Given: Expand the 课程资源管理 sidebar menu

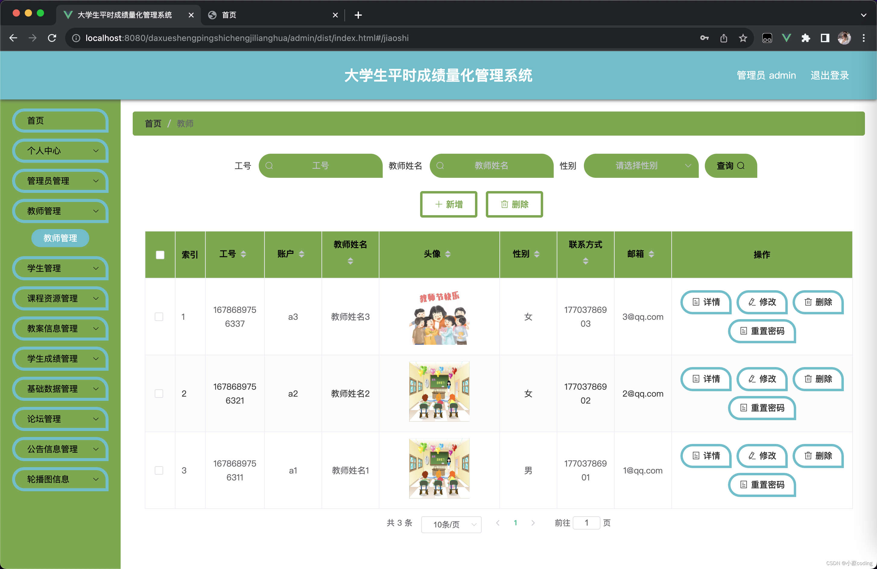Looking at the screenshot, I should coord(61,298).
